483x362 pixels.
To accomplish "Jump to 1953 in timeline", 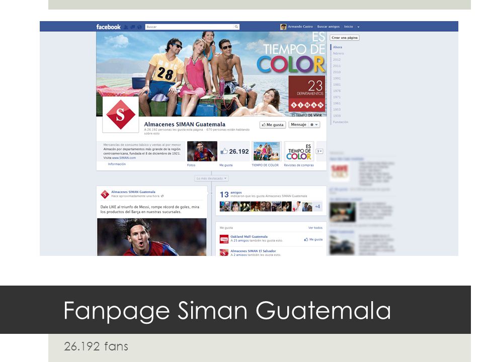I will [337, 110].
